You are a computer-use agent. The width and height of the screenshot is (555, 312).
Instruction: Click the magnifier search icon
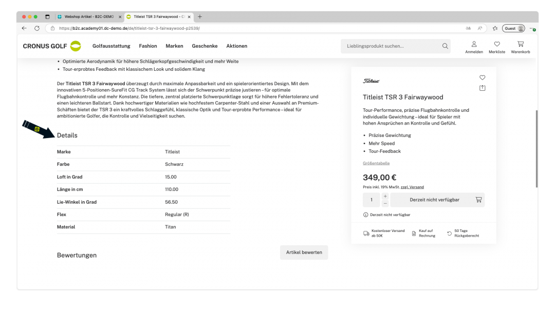(x=445, y=46)
